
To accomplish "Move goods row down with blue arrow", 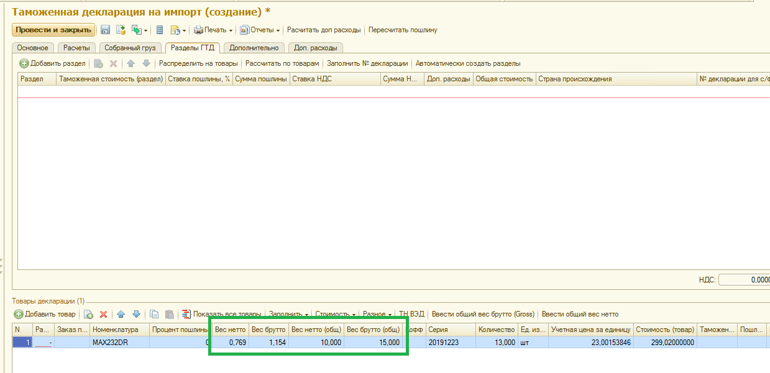I will click(x=136, y=314).
